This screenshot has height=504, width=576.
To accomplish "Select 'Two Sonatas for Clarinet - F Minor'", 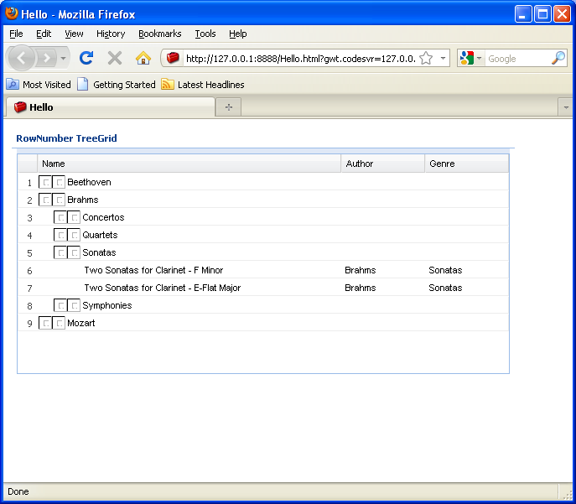I will coord(153,270).
